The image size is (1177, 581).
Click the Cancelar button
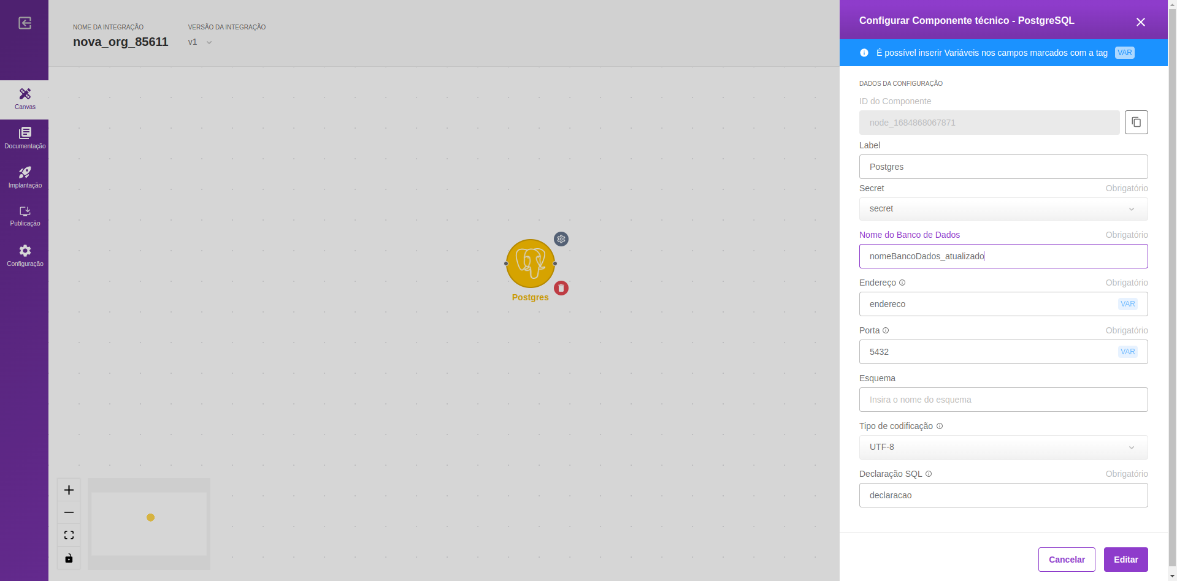pos(1067,560)
